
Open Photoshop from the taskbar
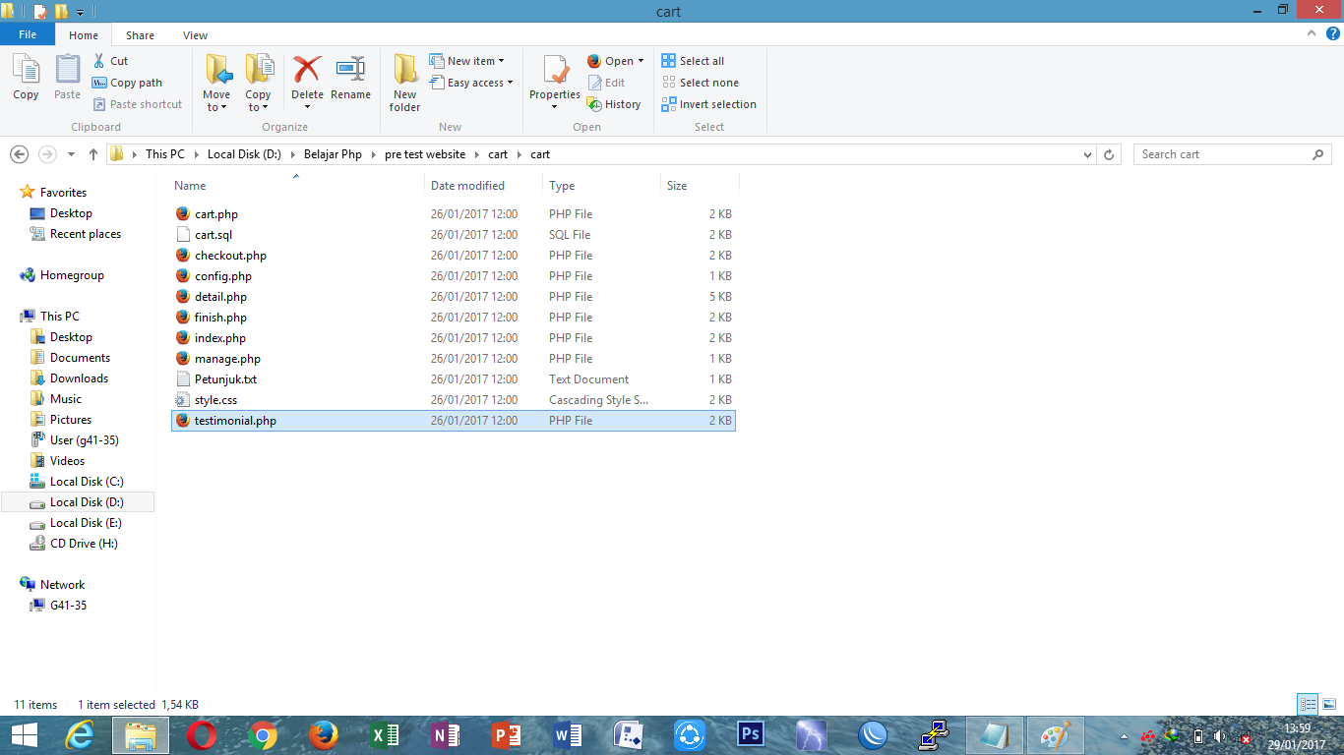[x=751, y=734]
